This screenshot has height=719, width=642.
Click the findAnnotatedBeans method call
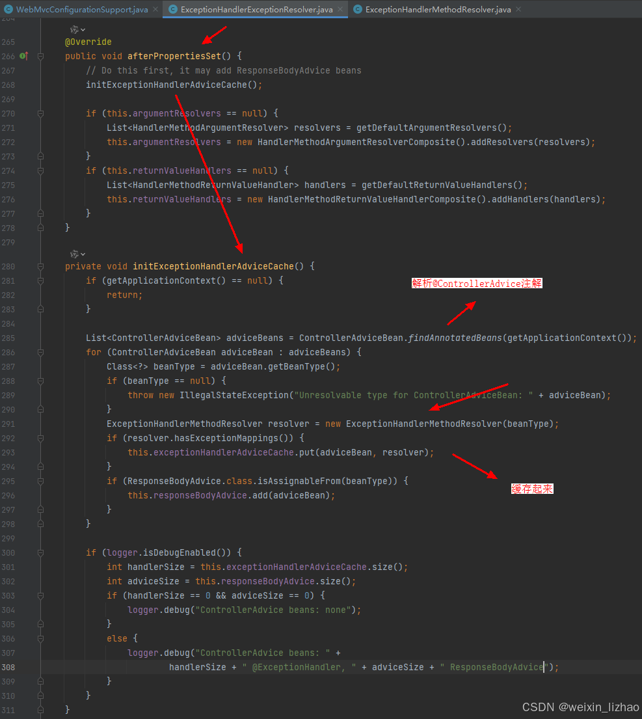[455, 338]
